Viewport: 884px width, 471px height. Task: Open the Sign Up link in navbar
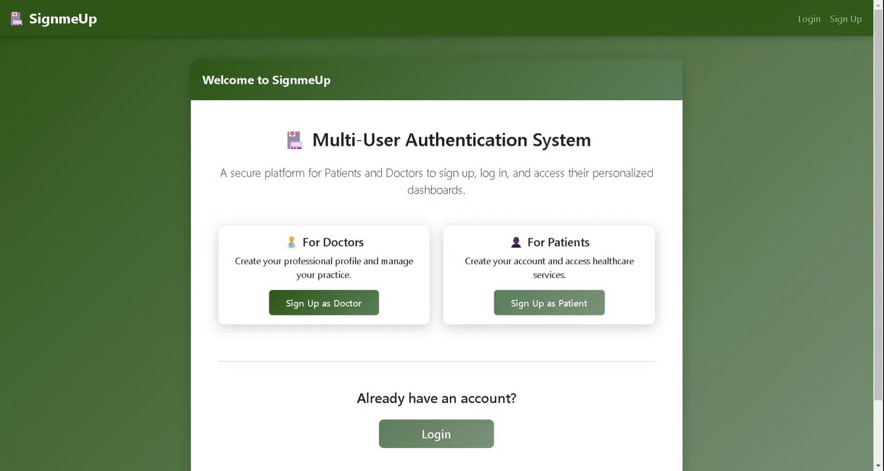pos(845,19)
